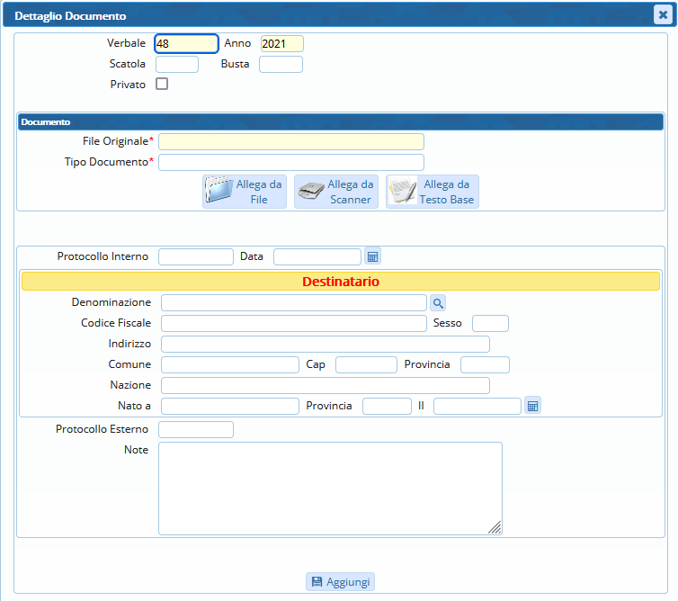This screenshot has height=601, width=678.
Task: Click the Codice Fiscale field
Action: coord(293,323)
